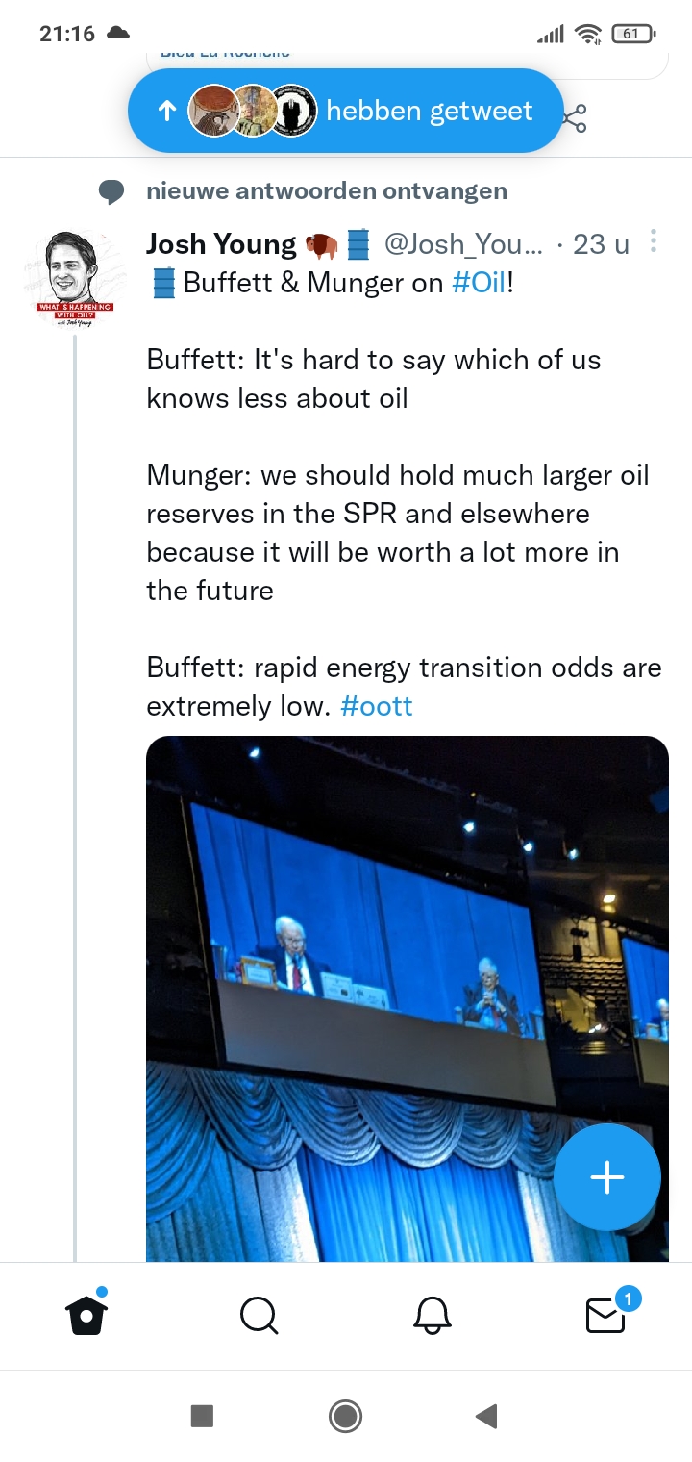Image resolution: width=692 pixels, height=1462 pixels.
Task: Tap the 'hebben getweet' new tweets pill
Action: [x=345, y=111]
